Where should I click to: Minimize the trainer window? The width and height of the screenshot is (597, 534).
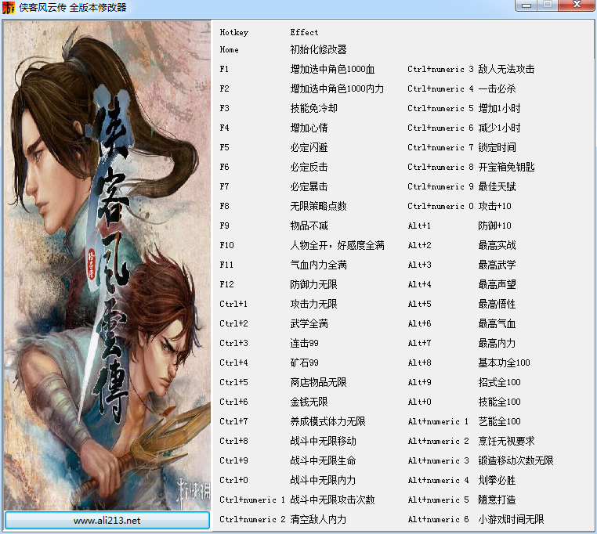526,5
